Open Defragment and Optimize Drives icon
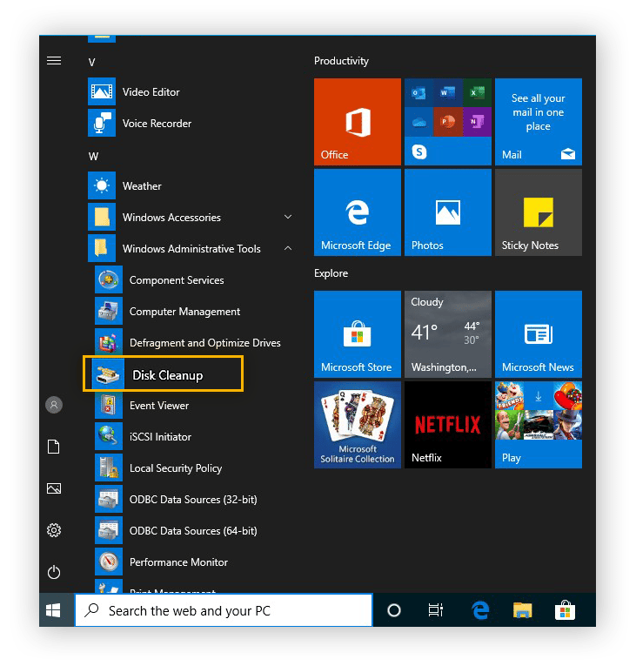The height and width of the screenshot is (666, 636). click(x=108, y=342)
